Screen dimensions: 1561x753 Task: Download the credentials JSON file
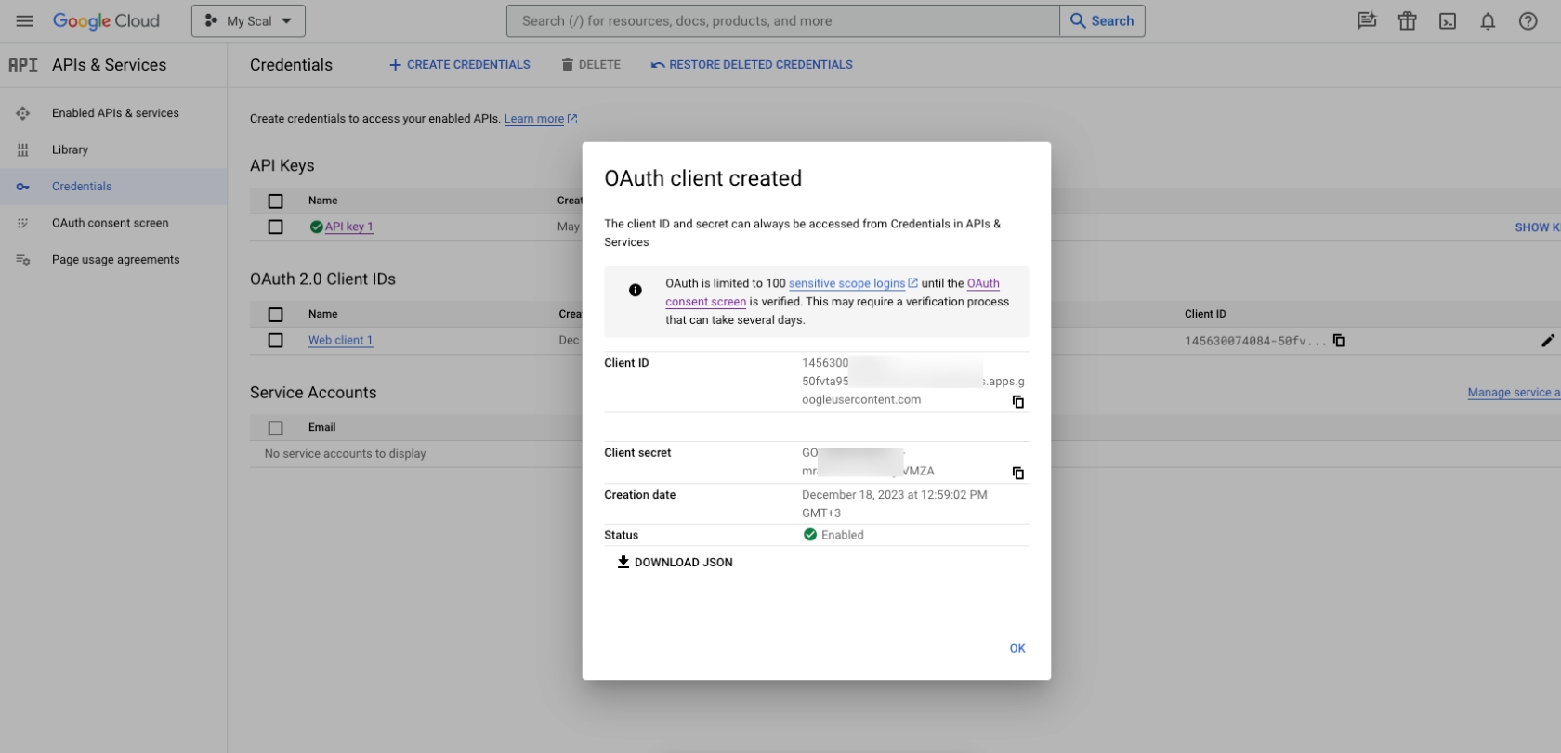click(676, 563)
